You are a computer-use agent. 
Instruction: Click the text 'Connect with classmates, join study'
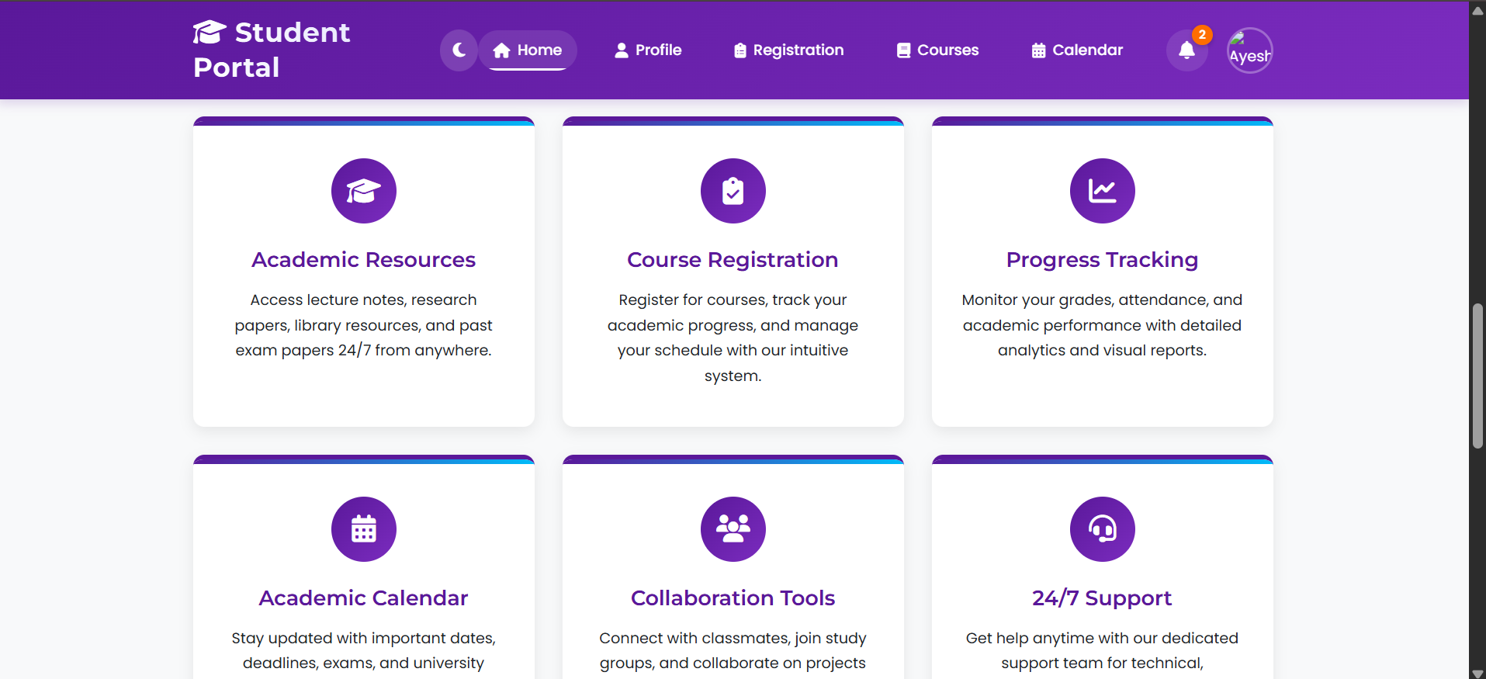733,639
